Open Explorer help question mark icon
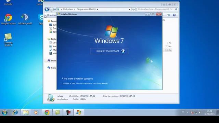 point(174,15)
